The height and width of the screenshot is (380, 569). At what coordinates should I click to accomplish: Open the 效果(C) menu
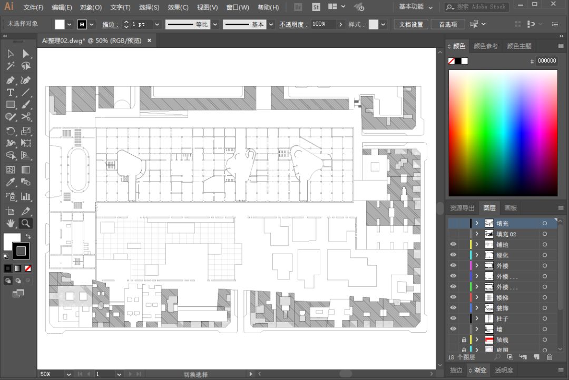[x=178, y=7]
